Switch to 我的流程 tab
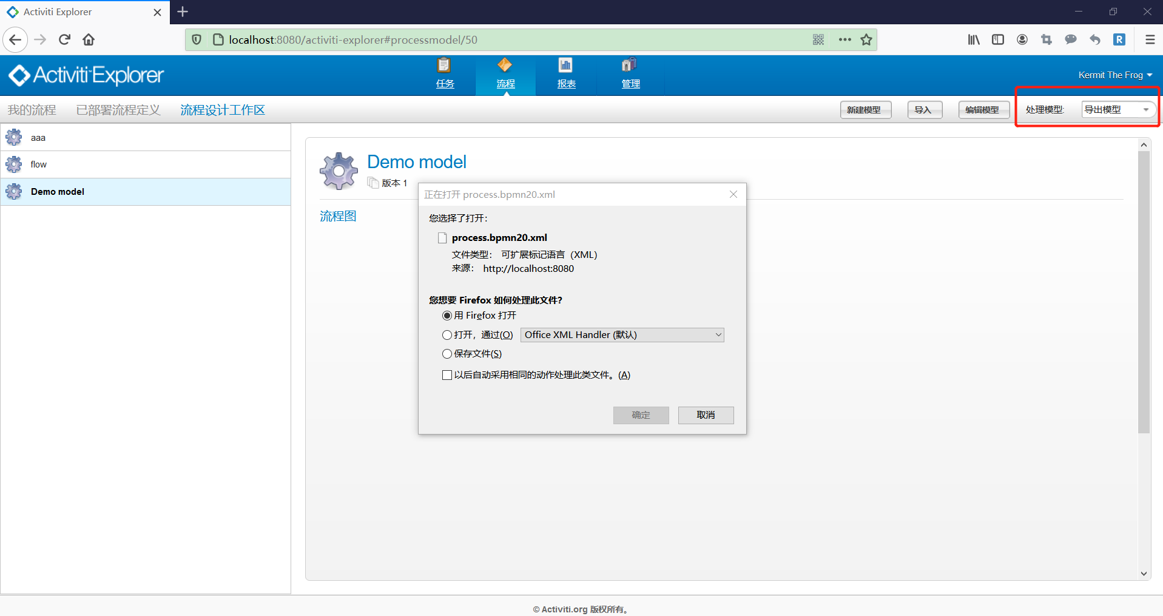Viewport: 1163px width, 616px height. coord(32,110)
